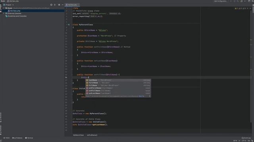The image size is (254, 142).
Task: Choose fullName property in autocomplete list
Action: tap(118, 86)
